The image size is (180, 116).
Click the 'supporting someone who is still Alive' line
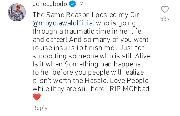(x=92, y=56)
